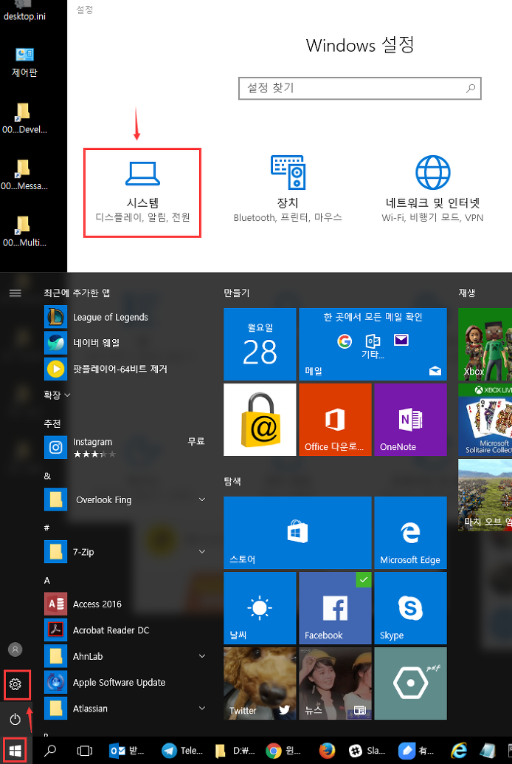
Task: Open 네트워크 및 인터넷 settings
Action: [x=432, y=190]
